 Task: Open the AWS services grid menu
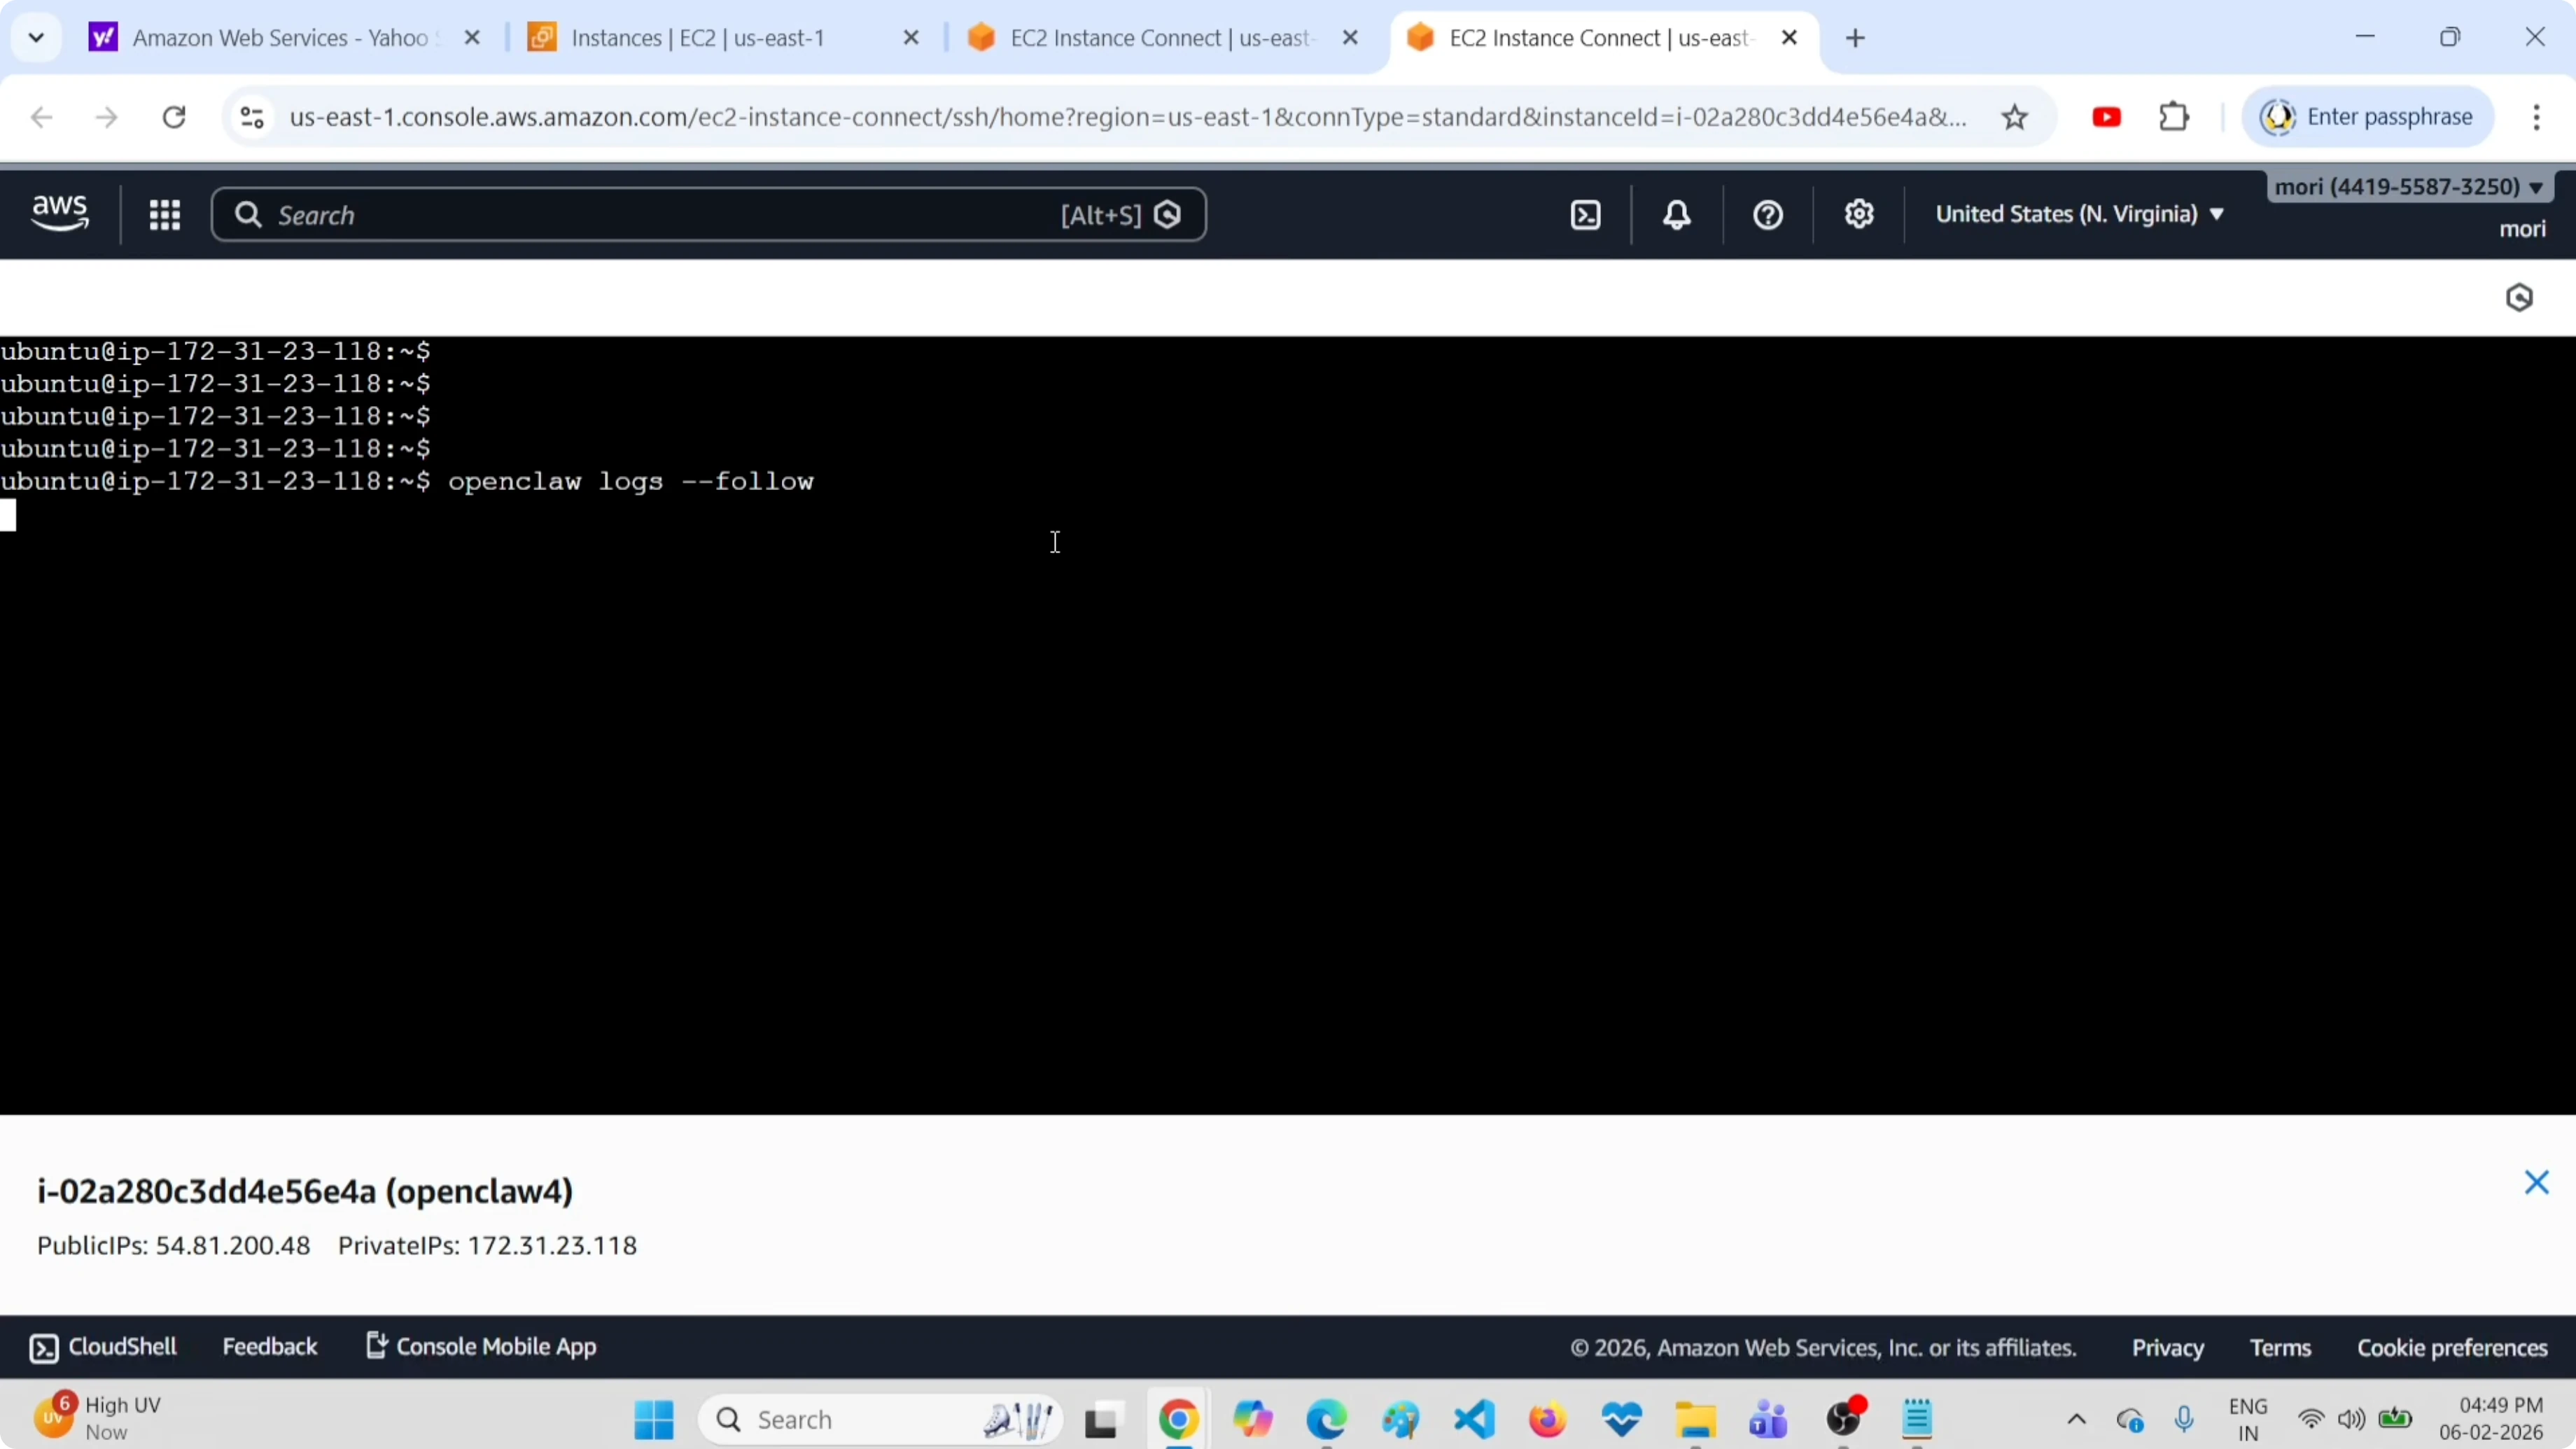(x=165, y=214)
